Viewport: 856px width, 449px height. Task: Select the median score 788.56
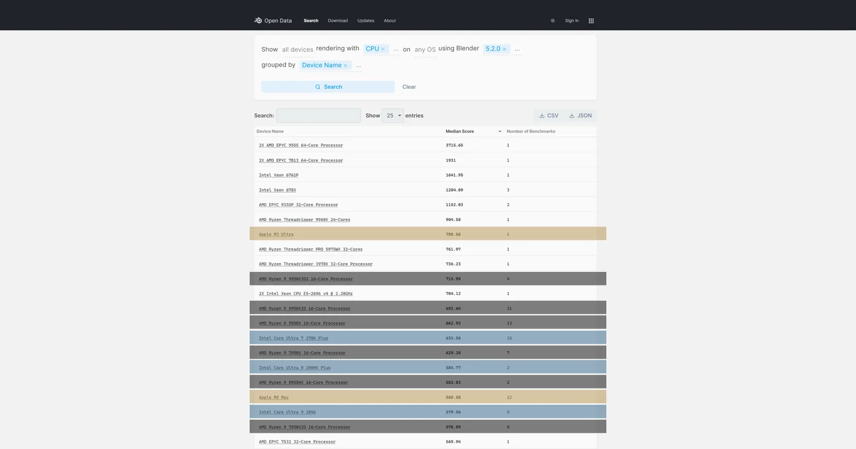tap(453, 235)
